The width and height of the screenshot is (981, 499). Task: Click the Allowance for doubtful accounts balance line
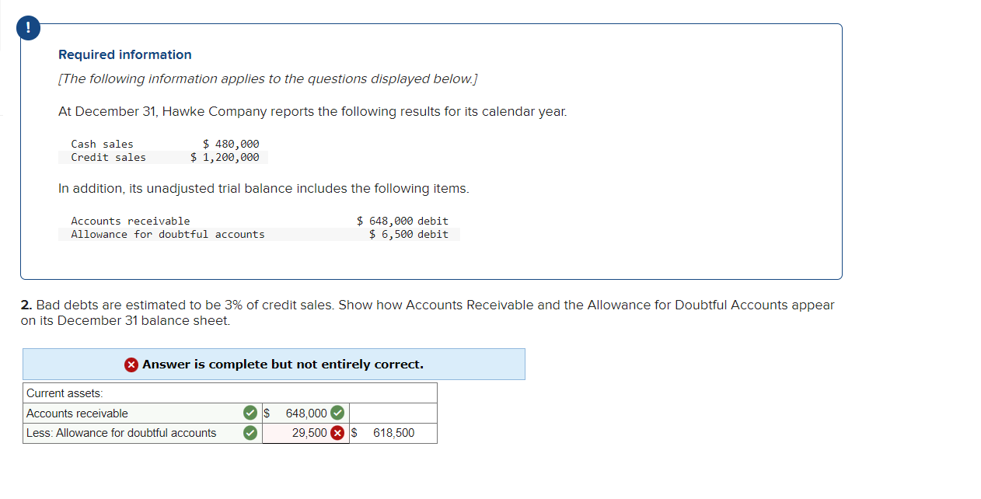pos(233,234)
